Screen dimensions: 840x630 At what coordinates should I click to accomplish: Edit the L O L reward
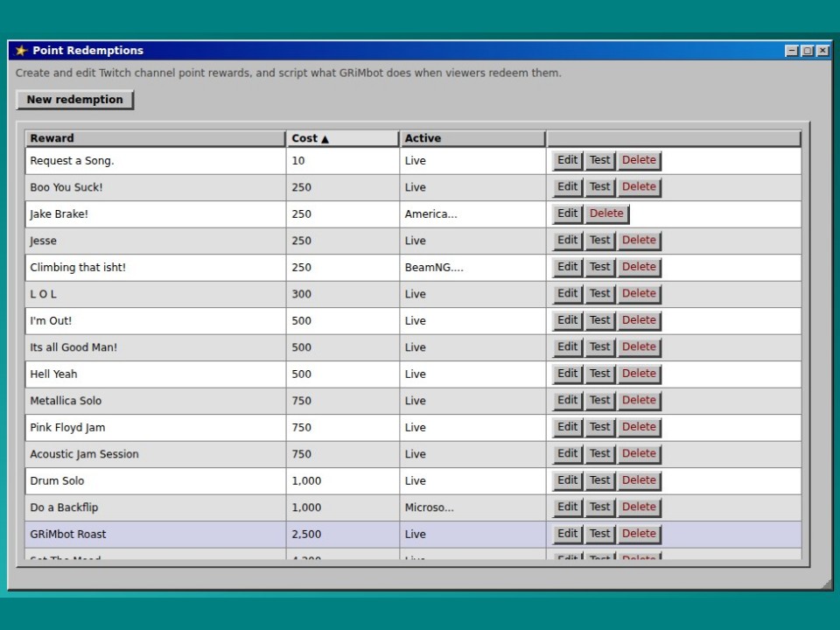(x=567, y=294)
